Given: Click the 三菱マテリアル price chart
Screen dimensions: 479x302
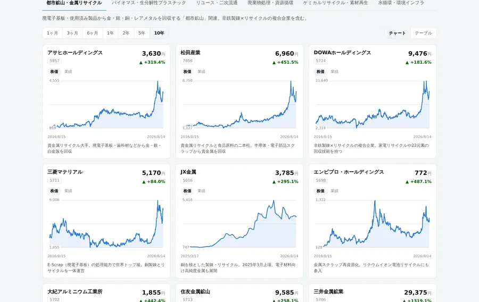Looking at the screenshot, I should (x=106, y=224).
